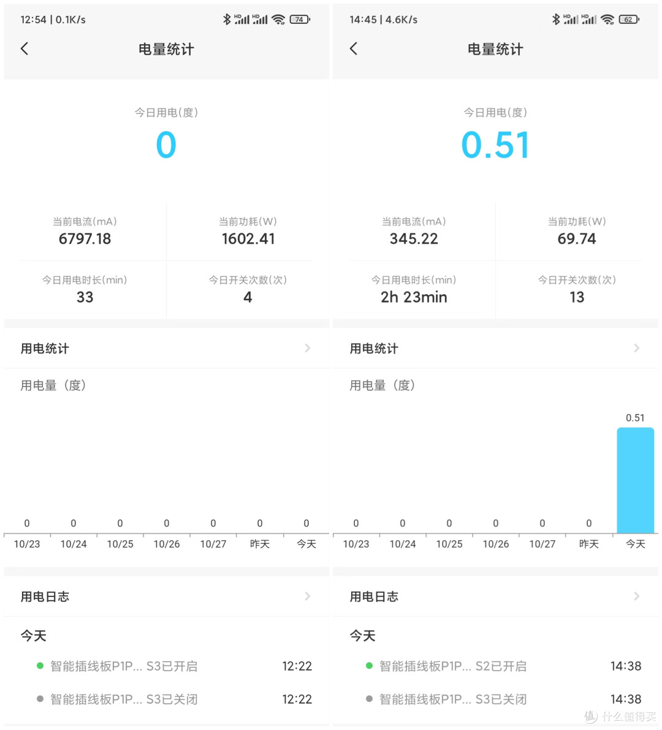662x730 pixels.
Task: Tap the 12:54 clock in status bar
Action: [x=33, y=20]
